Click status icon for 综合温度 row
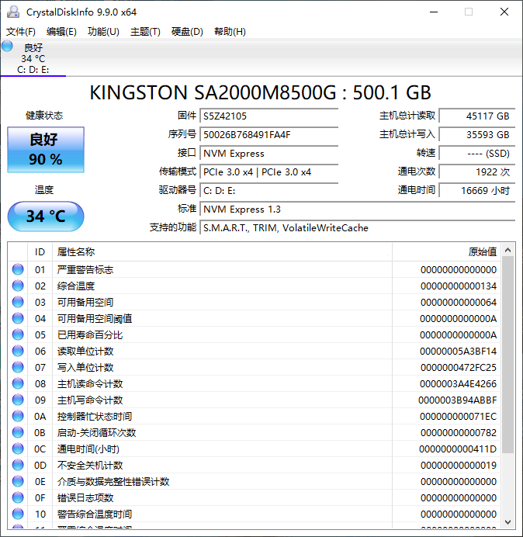The width and height of the screenshot is (523, 537). coord(18,286)
